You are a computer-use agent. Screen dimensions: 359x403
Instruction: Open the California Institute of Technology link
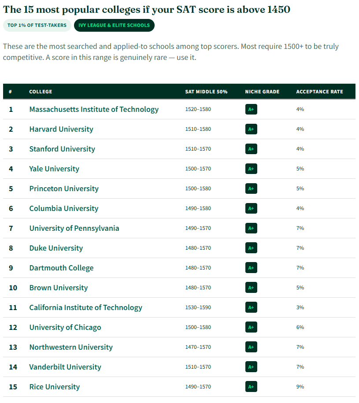coord(85,308)
